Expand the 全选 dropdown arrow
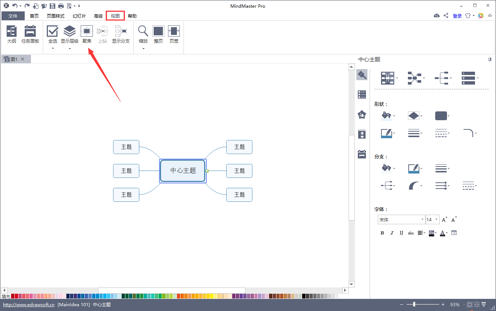This screenshot has width=496, height=311. (53, 48)
